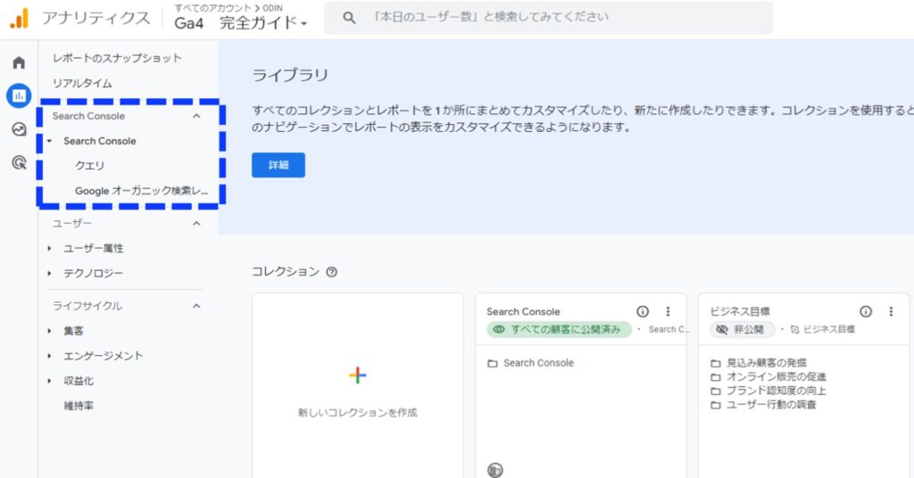Open the Explore icon in left rail

pos(20,129)
